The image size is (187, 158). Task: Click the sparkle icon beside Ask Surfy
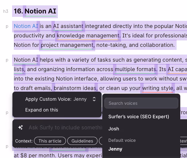click(21, 127)
